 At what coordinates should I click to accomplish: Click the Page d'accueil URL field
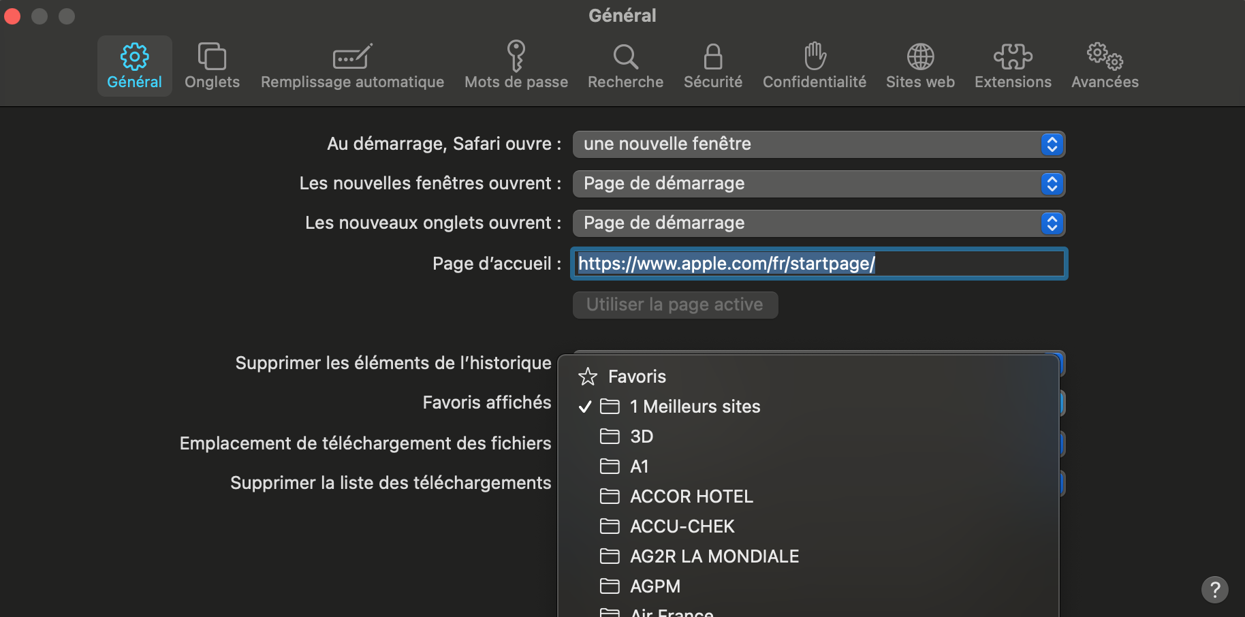point(819,264)
